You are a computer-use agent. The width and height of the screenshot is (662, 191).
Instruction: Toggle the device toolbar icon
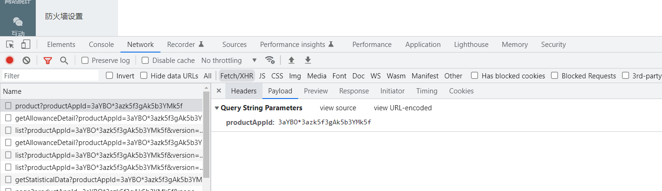(25, 45)
